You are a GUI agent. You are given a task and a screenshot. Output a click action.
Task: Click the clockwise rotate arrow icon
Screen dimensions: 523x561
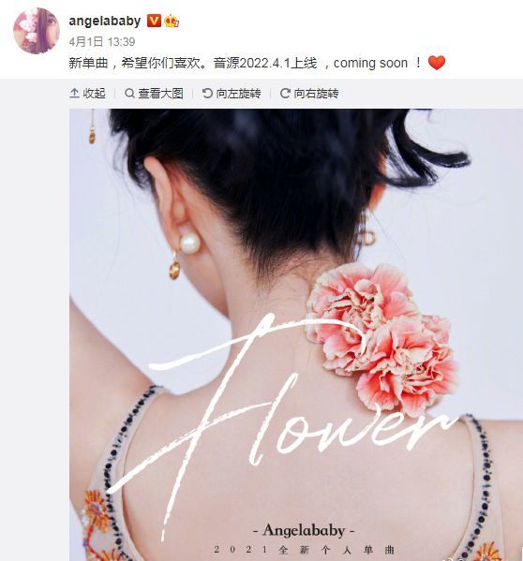(285, 94)
